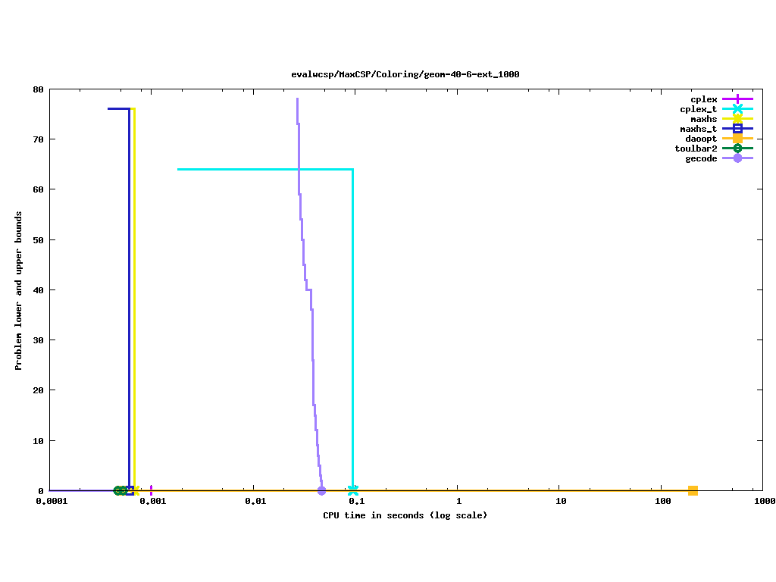The width and height of the screenshot is (776, 582).
Task: Click the x-axis label CPU time in seconds
Action: click(x=405, y=515)
